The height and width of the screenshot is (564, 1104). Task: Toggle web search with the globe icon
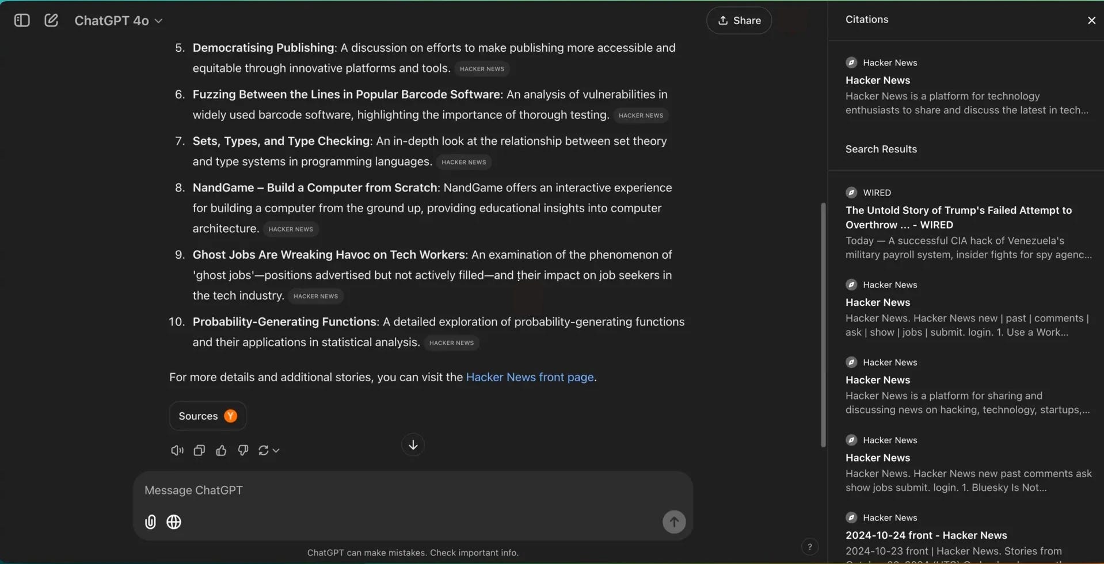[x=174, y=522]
